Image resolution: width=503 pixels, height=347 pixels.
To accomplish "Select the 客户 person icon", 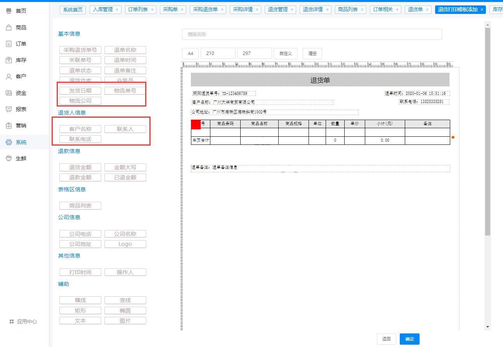I will pos(9,76).
